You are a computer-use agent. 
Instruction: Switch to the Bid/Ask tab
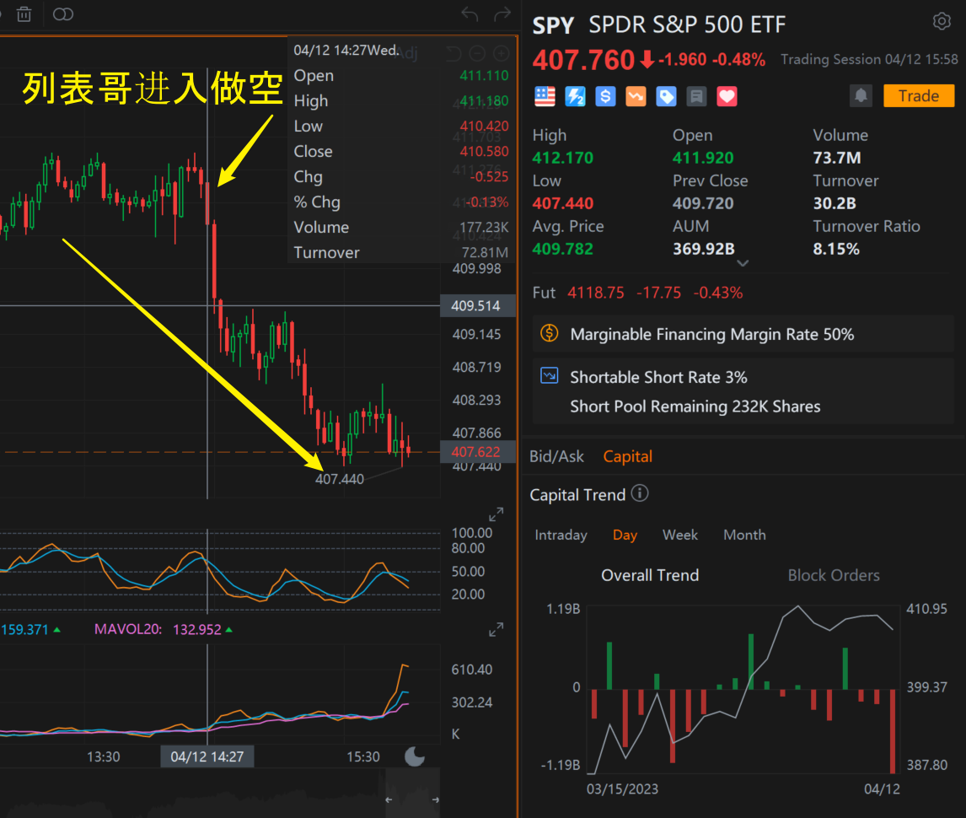(x=556, y=456)
